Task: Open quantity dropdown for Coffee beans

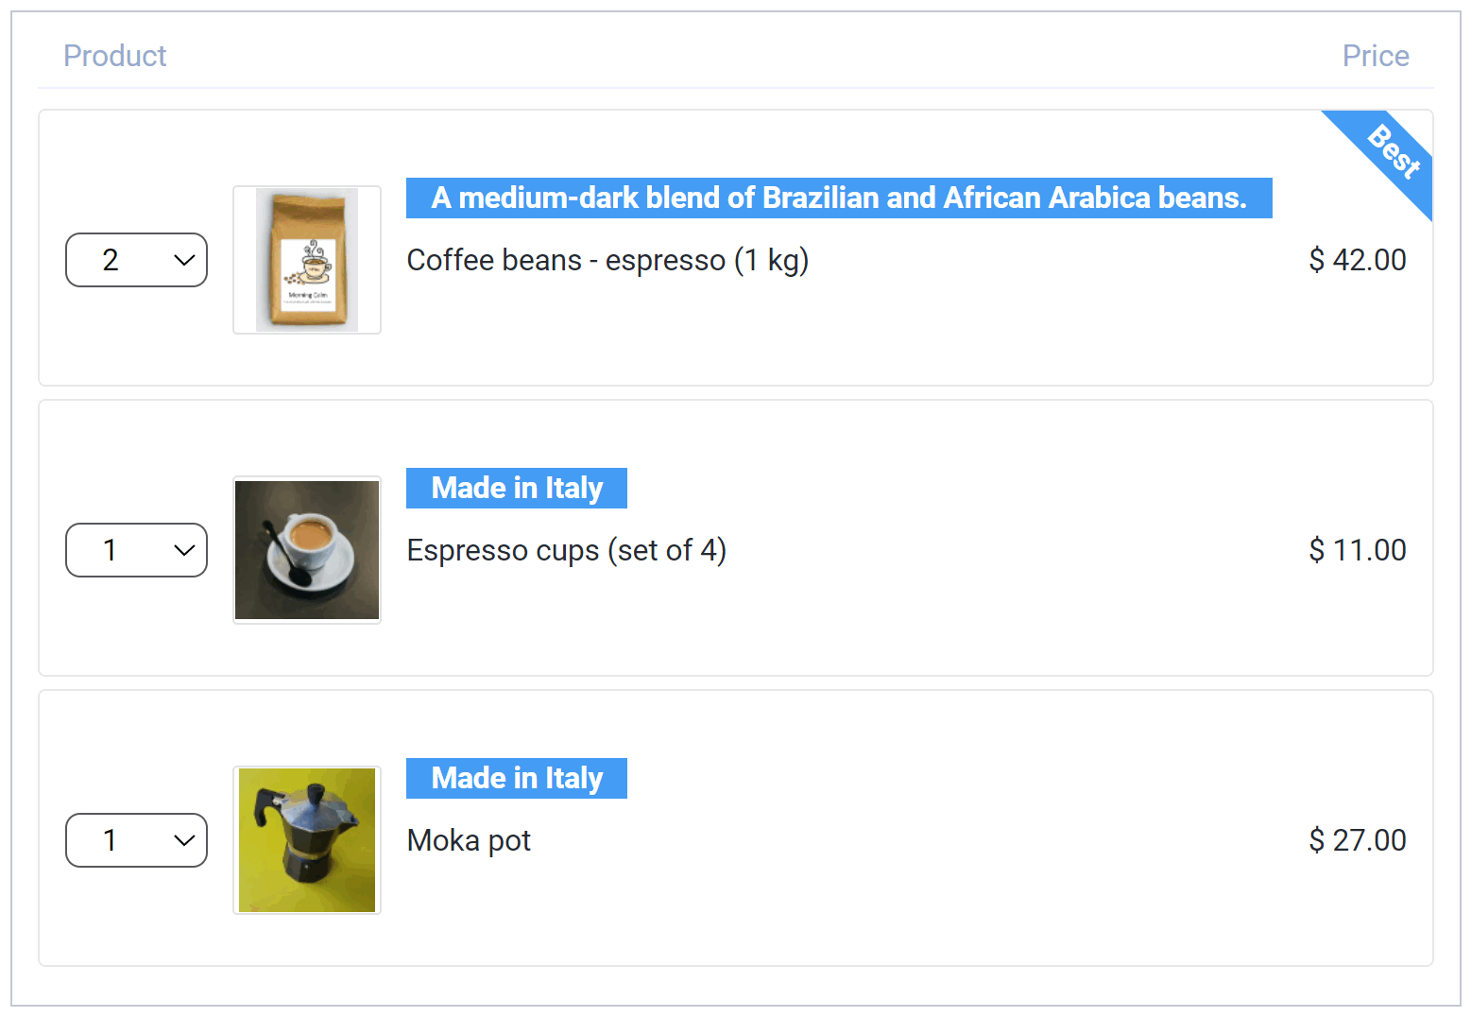Action: [136, 260]
